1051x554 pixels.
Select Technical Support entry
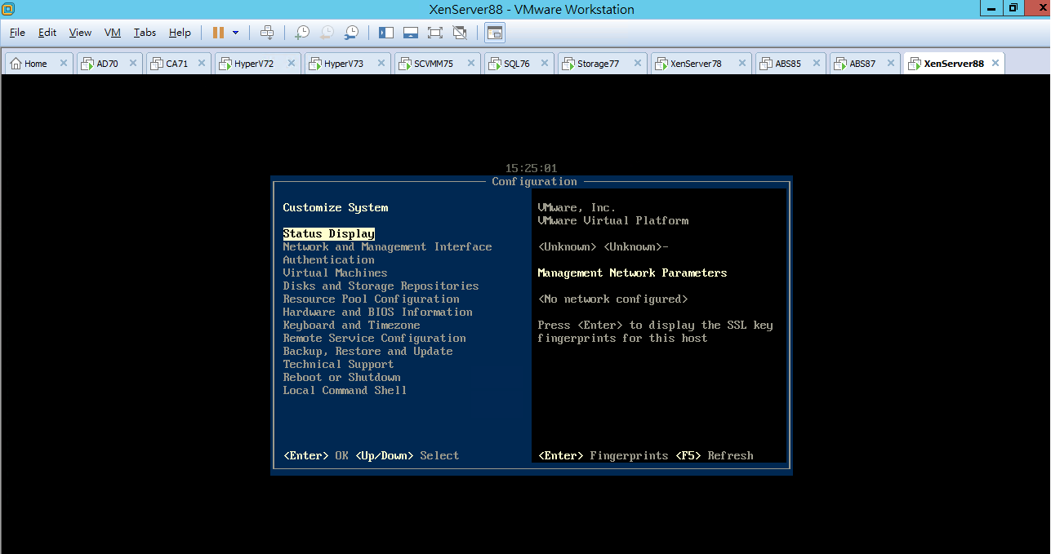click(x=338, y=364)
